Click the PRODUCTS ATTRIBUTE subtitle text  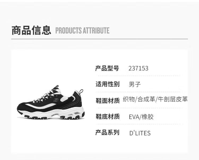click(82, 31)
